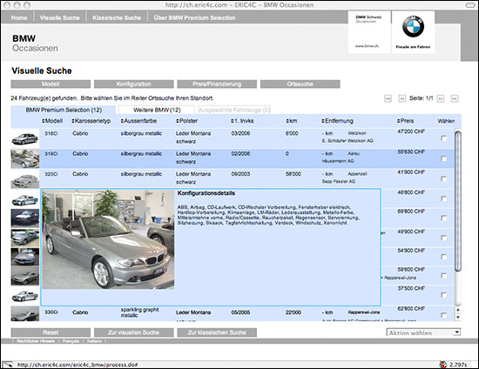Select the 41'900 CHF vehicle checkbox
Viewport: 479px width, 369px height.
click(443, 178)
